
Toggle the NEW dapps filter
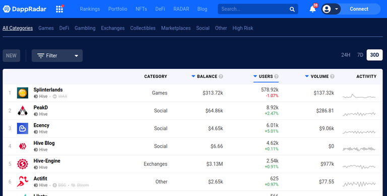pos(12,55)
